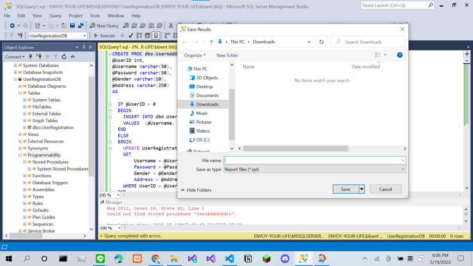Click the Refresh icon in Object Explorer
Viewport: 473px width, 266px height.
click(x=64, y=56)
